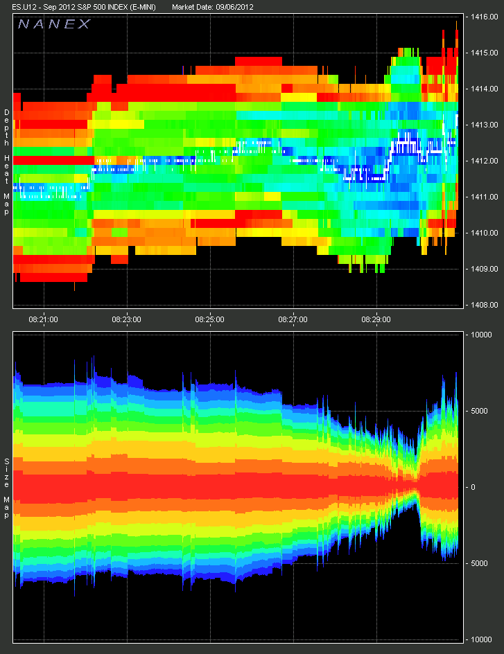Click the top 10000 size axis label

point(482,335)
